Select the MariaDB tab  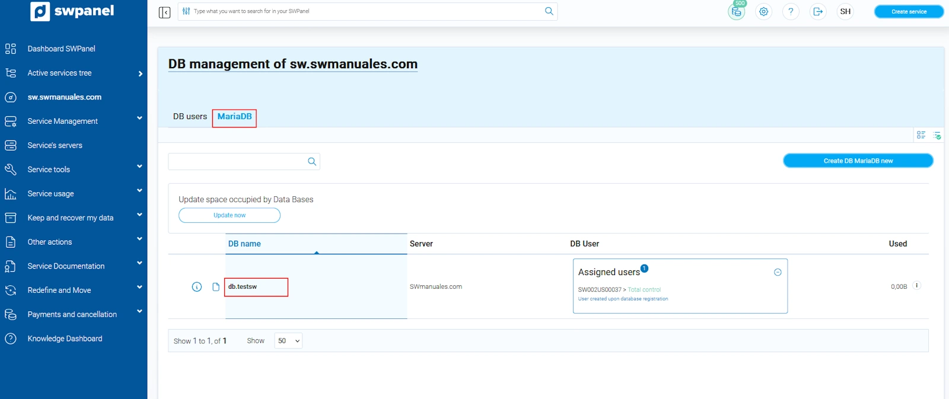coord(234,117)
